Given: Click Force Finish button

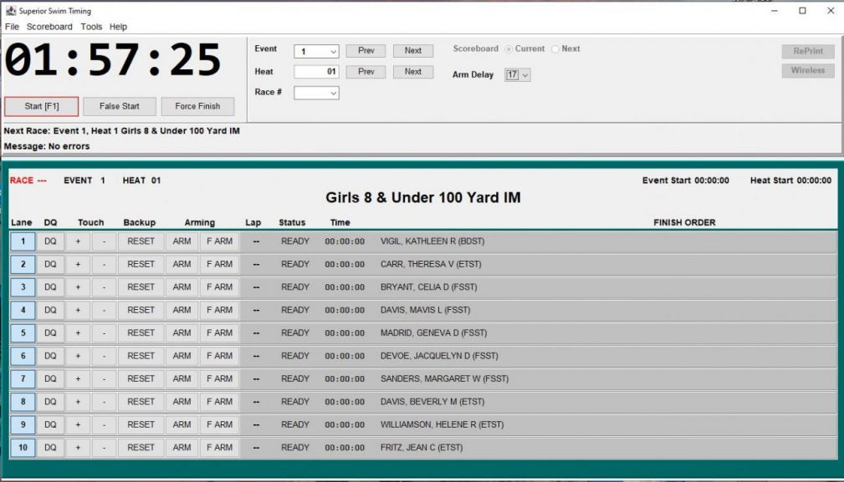Looking at the screenshot, I should [197, 106].
